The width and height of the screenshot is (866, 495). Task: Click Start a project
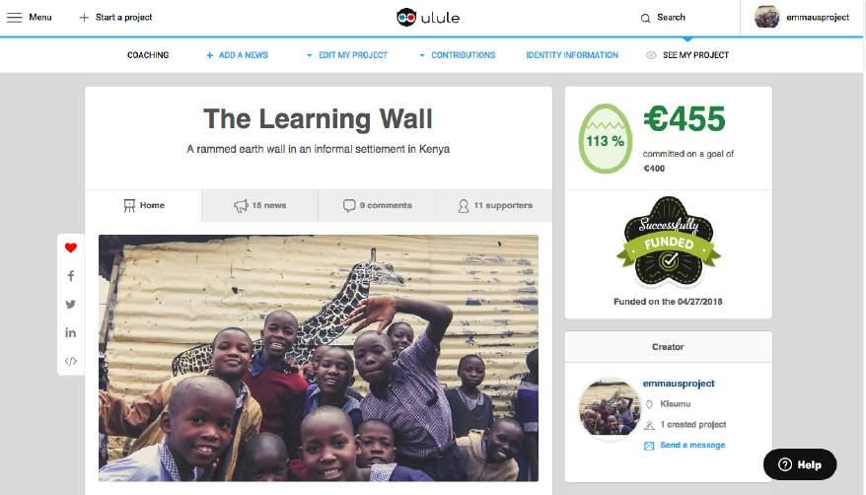coord(115,17)
